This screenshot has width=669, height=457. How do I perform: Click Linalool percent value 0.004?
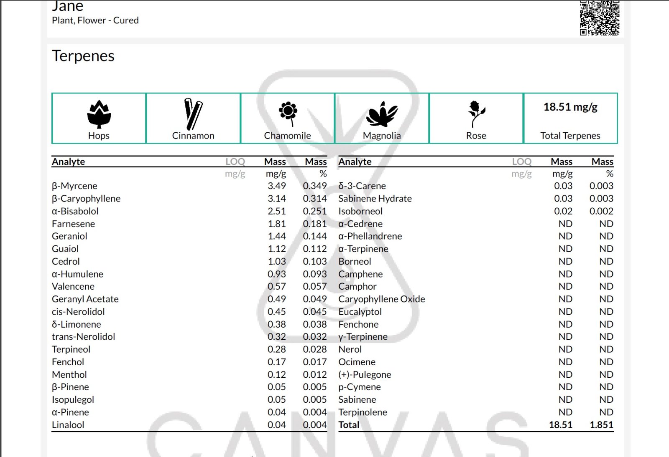[x=315, y=425]
